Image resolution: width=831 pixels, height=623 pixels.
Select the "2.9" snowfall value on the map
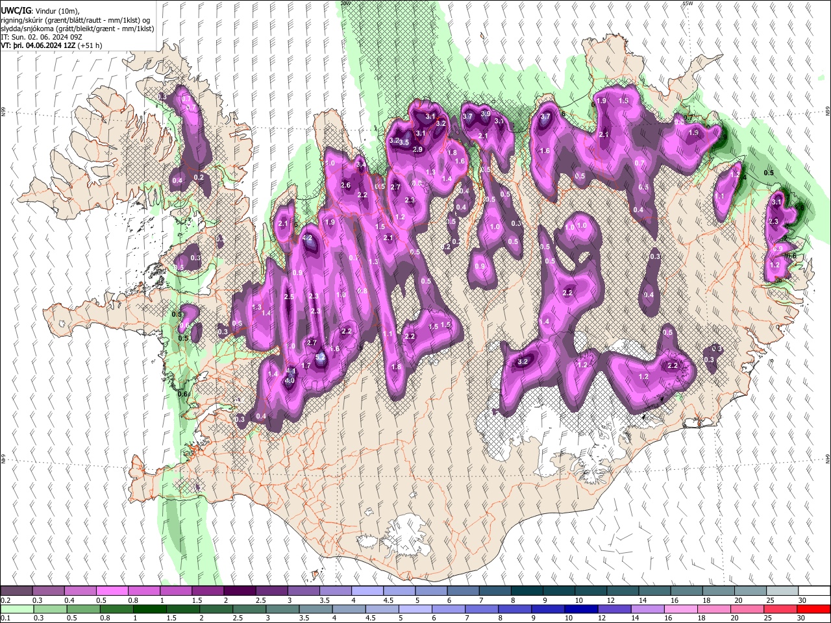pos(417,150)
